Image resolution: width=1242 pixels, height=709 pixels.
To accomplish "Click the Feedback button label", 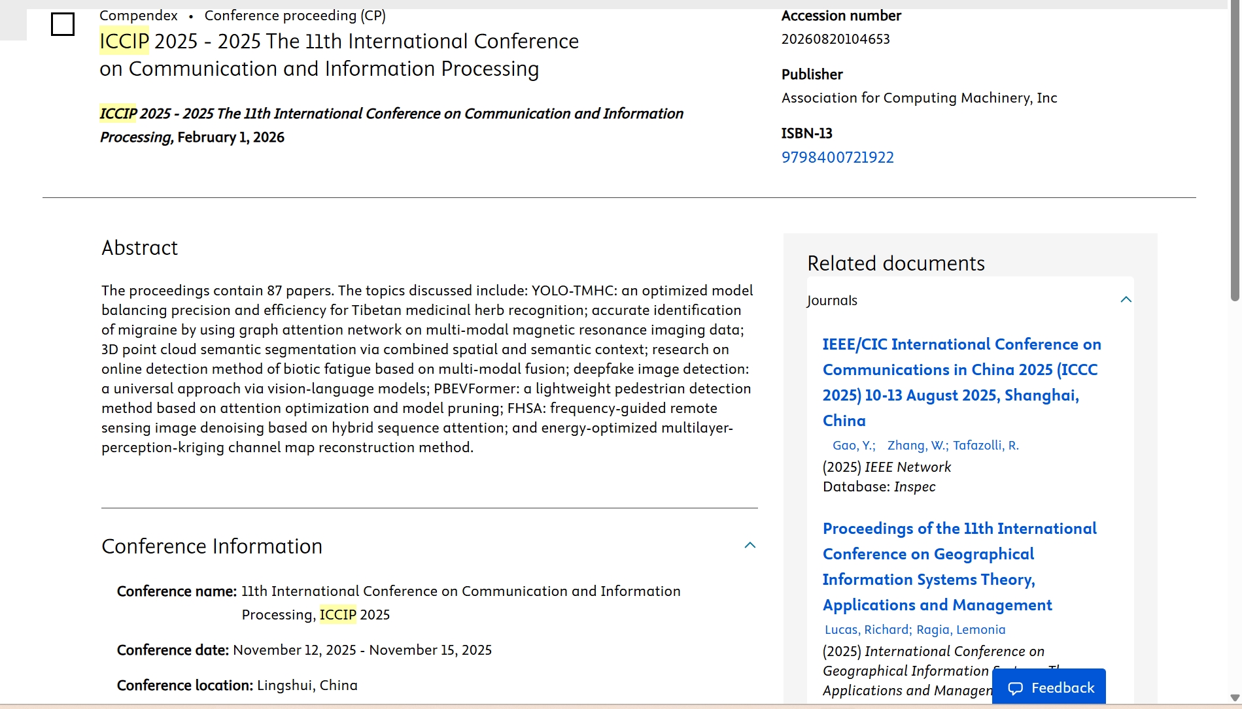I will [1062, 688].
